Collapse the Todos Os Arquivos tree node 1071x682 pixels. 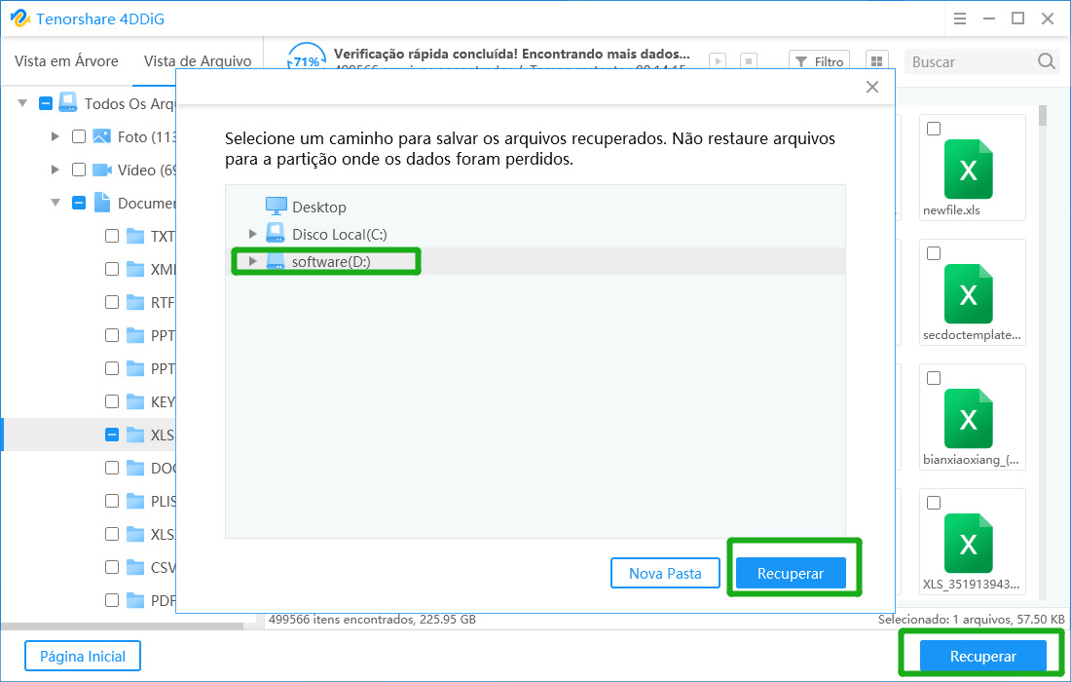[22, 103]
